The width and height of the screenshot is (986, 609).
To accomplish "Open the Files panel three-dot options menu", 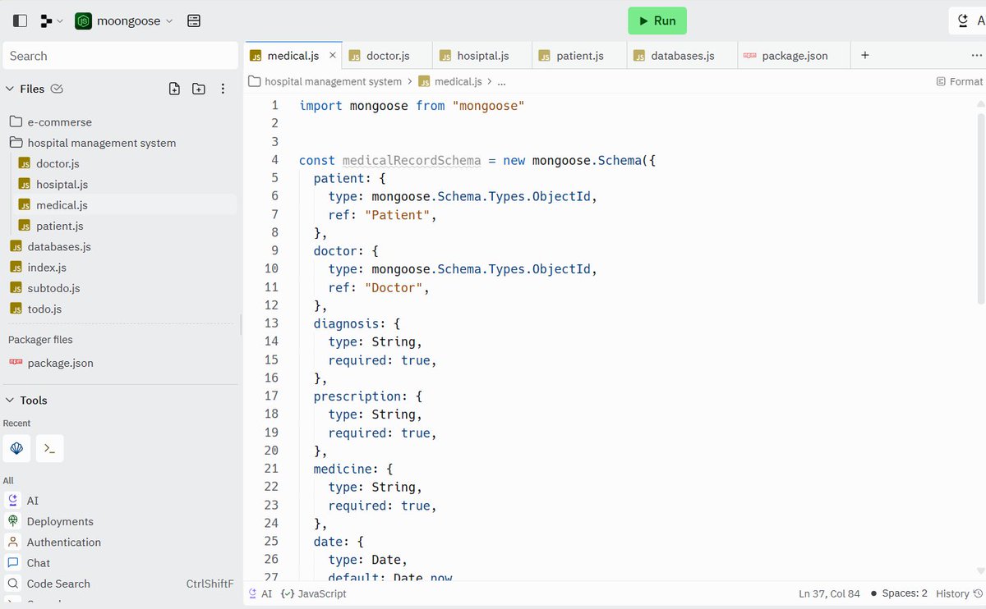I will click(x=223, y=89).
